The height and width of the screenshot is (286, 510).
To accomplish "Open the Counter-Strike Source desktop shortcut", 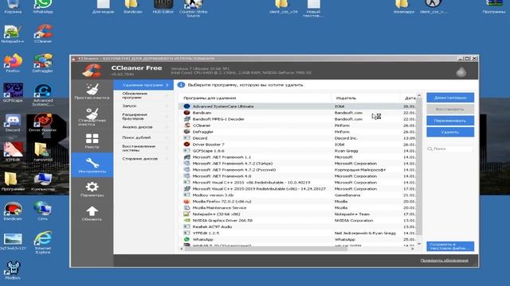I will point(193,8).
